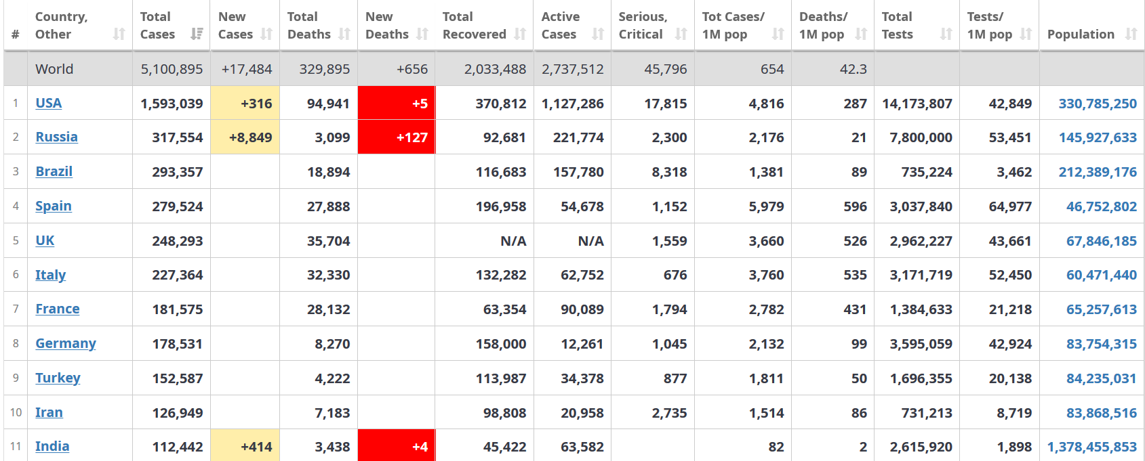
Task: Select USA new cases +316 cell
Action: coord(245,103)
